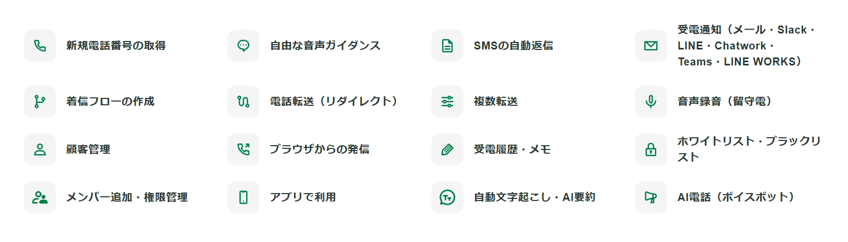This screenshot has width=848, height=242.
Task: Open the SMSの自動返信 feature link
Action: tap(513, 46)
